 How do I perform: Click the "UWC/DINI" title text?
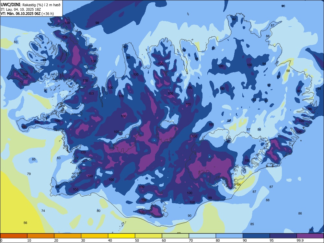pos(10,5)
